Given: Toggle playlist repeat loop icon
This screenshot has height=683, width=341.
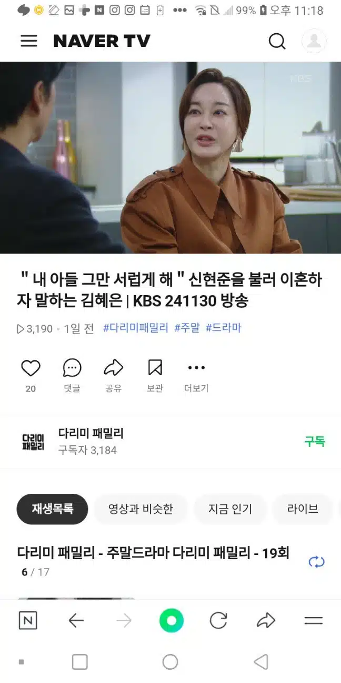Looking at the screenshot, I should click(x=317, y=562).
